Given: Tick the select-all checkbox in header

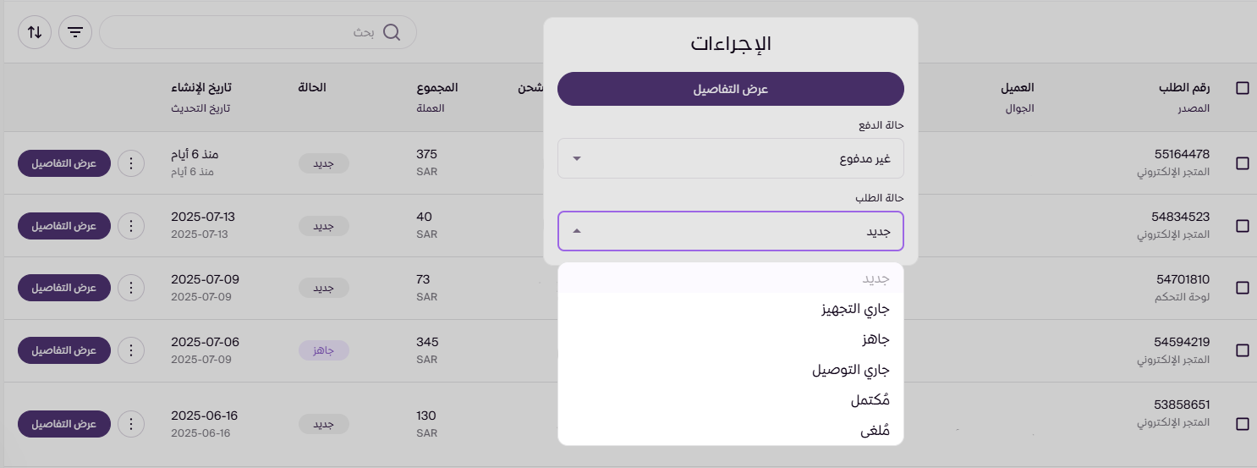Looking at the screenshot, I should pyautogui.click(x=1242, y=88).
